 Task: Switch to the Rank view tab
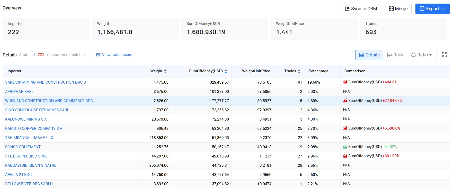[x=395, y=55]
